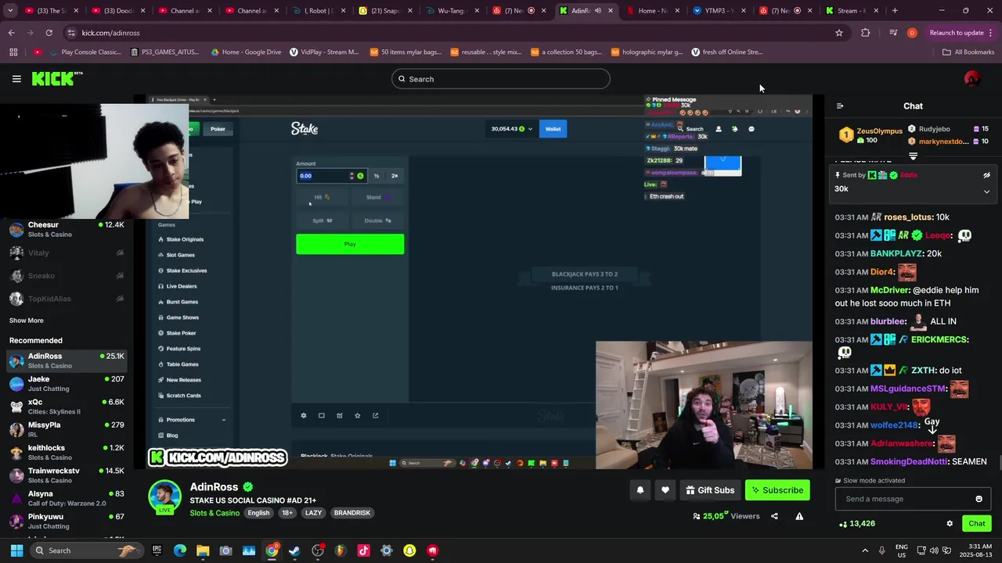
Task: Open the All Bookmarks folder
Action: 968,52
